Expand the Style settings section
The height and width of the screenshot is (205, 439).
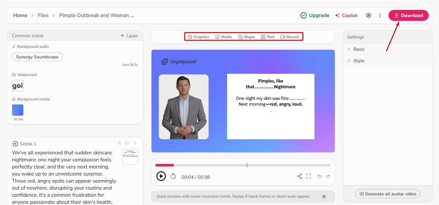pyautogui.click(x=359, y=60)
